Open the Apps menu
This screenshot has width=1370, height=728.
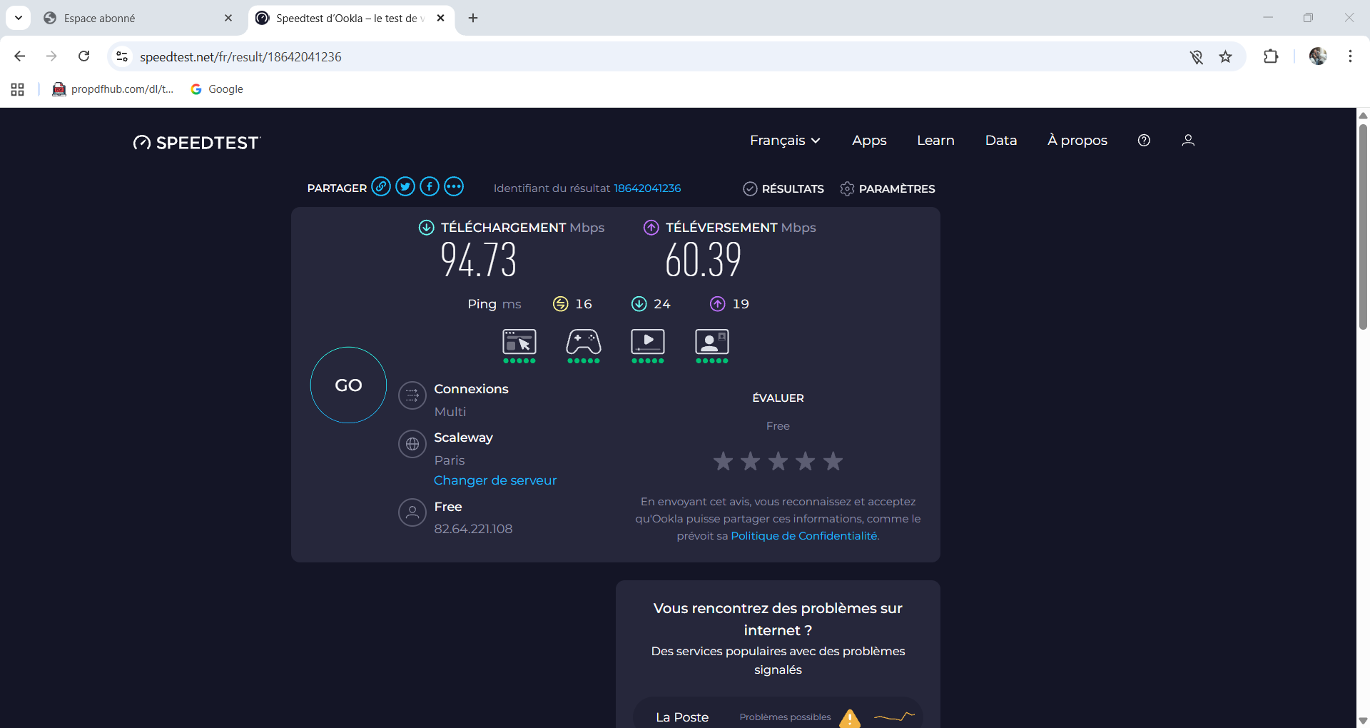(869, 141)
